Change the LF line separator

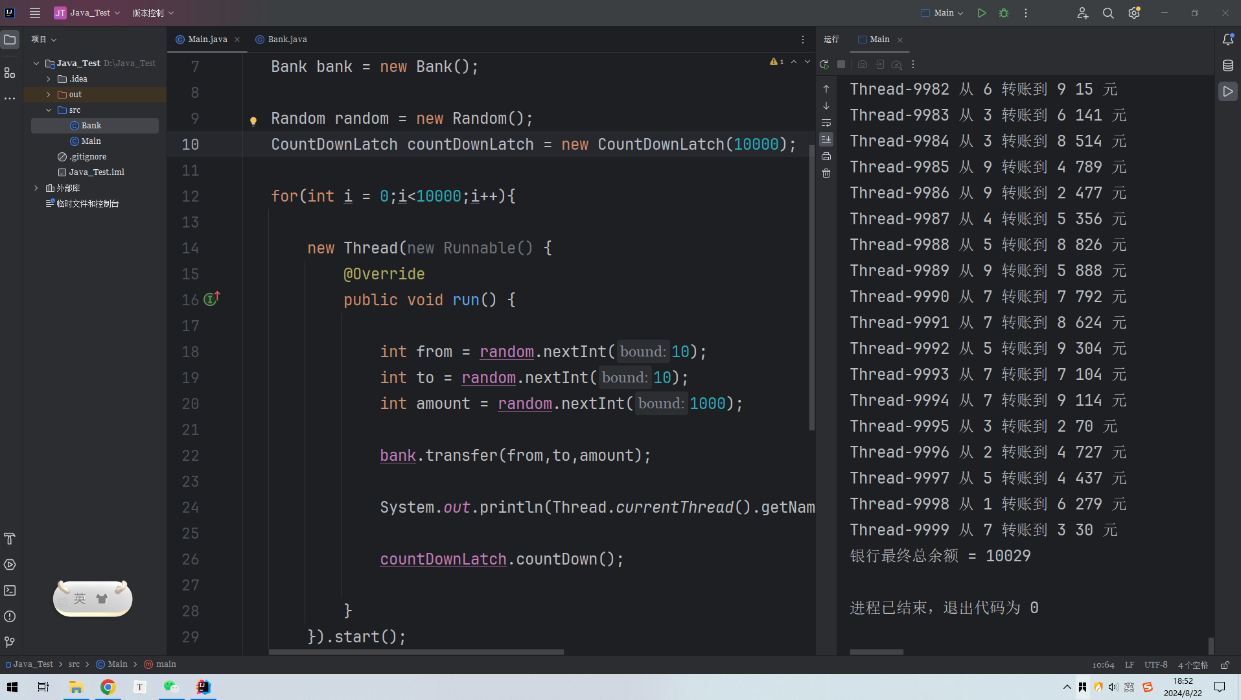pos(1130,665)
